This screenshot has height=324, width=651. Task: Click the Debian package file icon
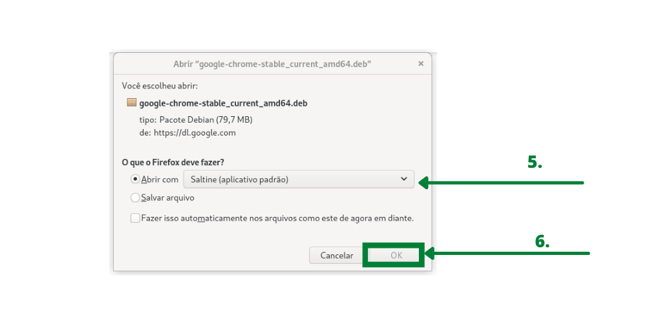132,103
